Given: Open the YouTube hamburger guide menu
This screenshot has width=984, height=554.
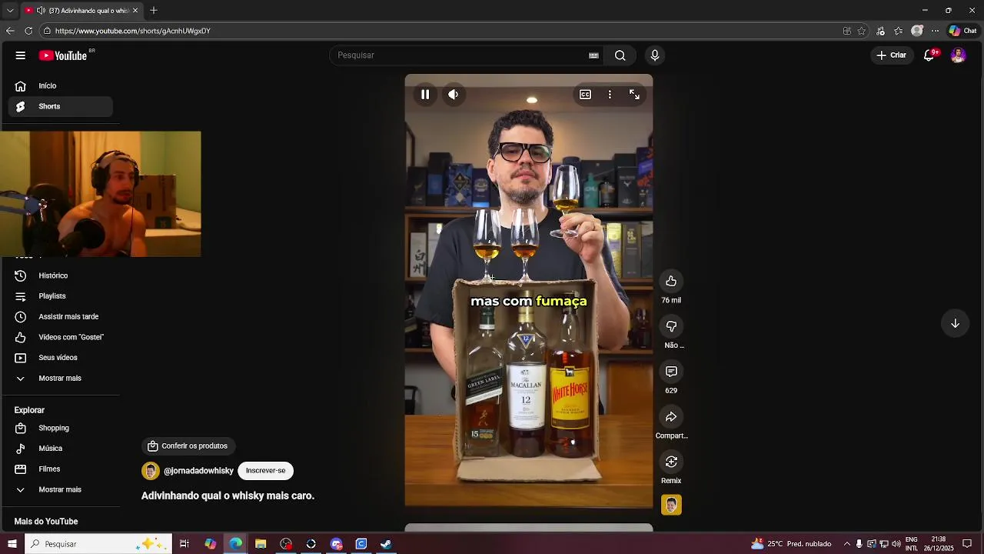Looking at the screenshot, I should [x=21, y=55].
